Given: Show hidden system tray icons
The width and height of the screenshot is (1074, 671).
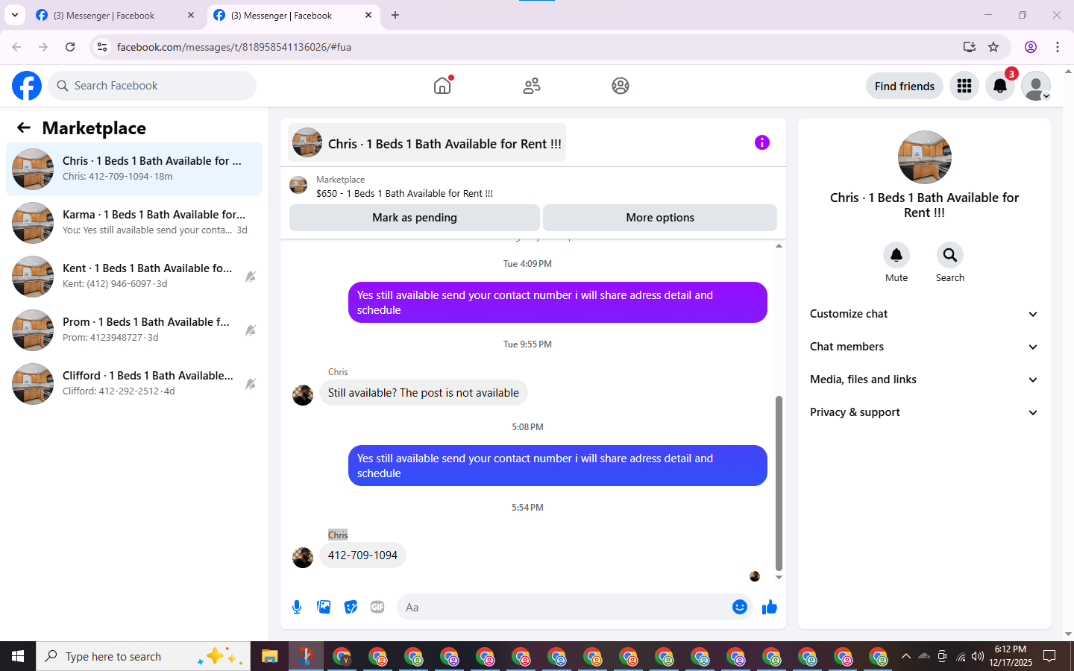Looking at the screenshot, I should pyautogui.click(x=905, y=656).
